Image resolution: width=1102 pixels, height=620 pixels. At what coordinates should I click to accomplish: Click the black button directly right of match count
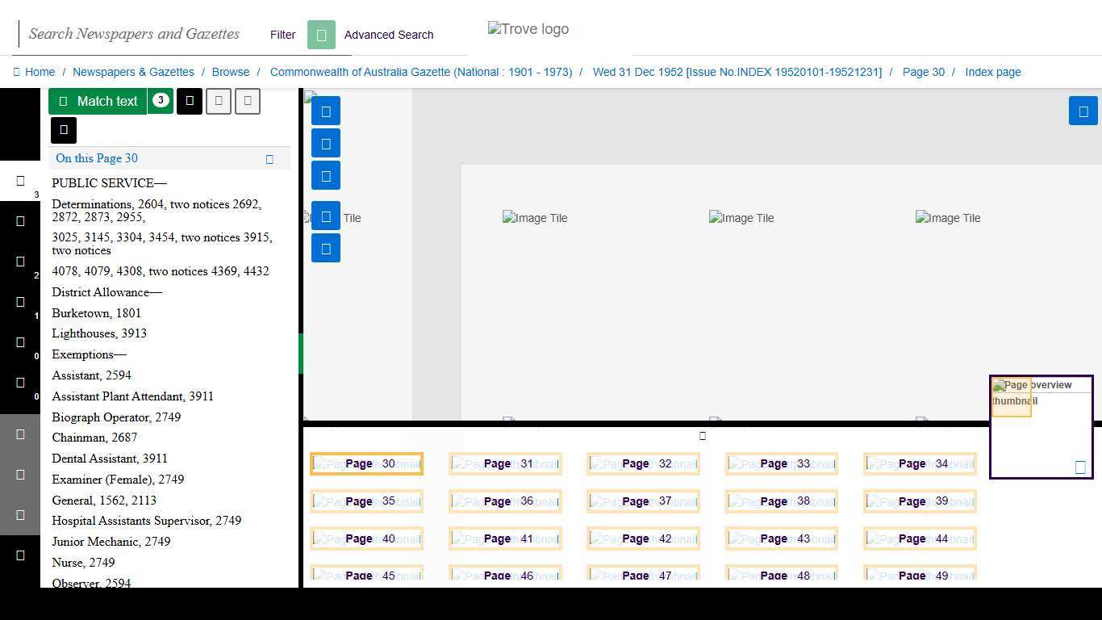click(190, 101)
